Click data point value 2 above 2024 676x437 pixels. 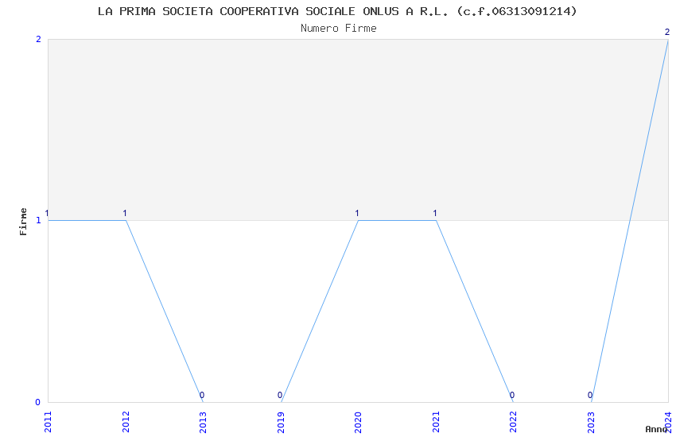click(667, 32)
